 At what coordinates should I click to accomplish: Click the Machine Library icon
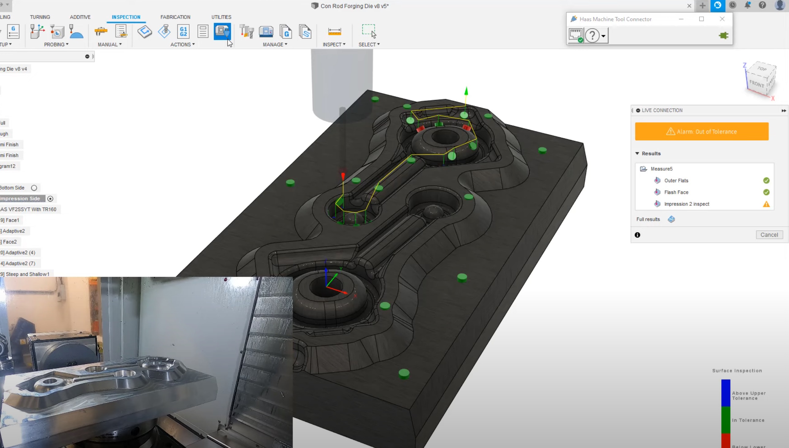point(266,31)
